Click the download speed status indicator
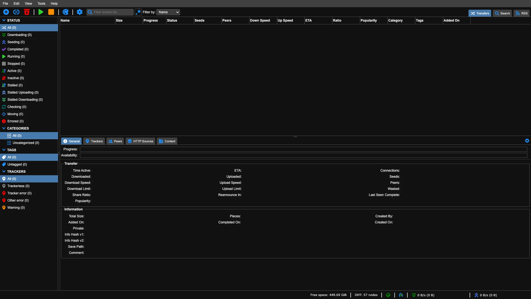This screenshot has height=299, width=531. pos(423,295)
